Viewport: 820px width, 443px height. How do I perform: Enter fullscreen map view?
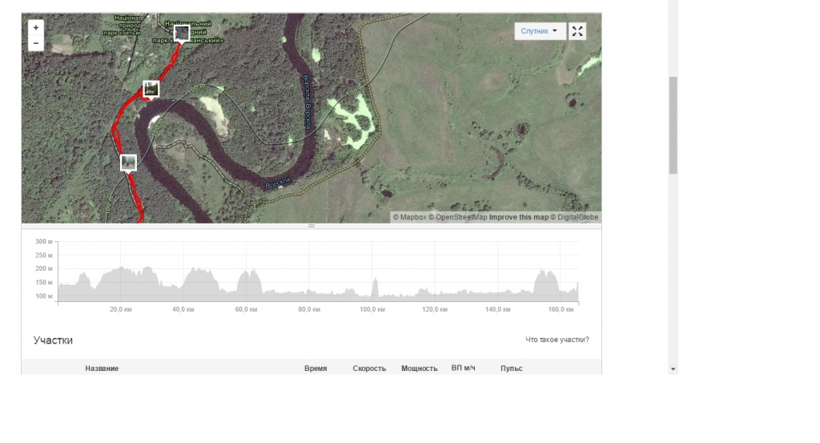point(577,31)
